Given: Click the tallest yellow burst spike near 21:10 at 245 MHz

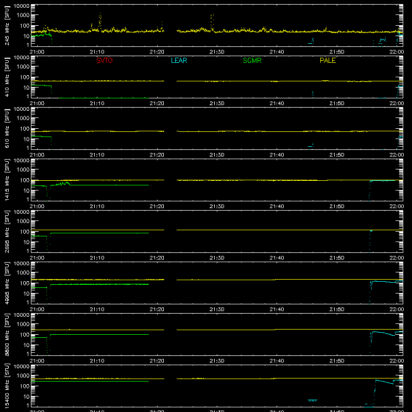Looking at the screenshot, I should click(100, 21).
